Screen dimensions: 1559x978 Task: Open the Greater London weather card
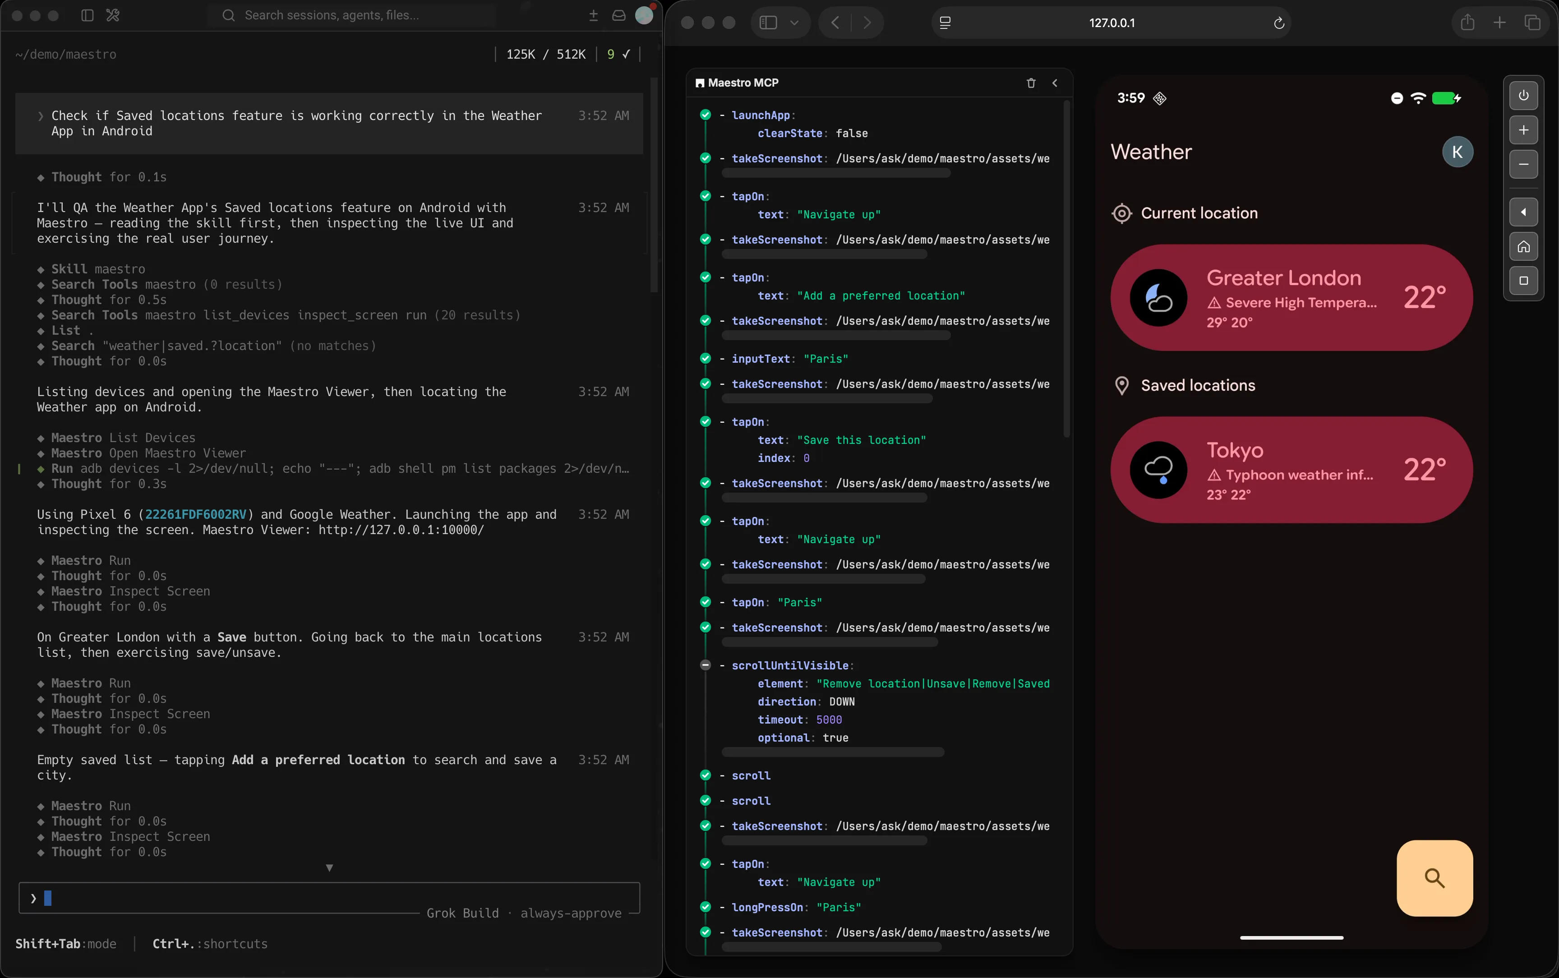(x=1291, y=298)
